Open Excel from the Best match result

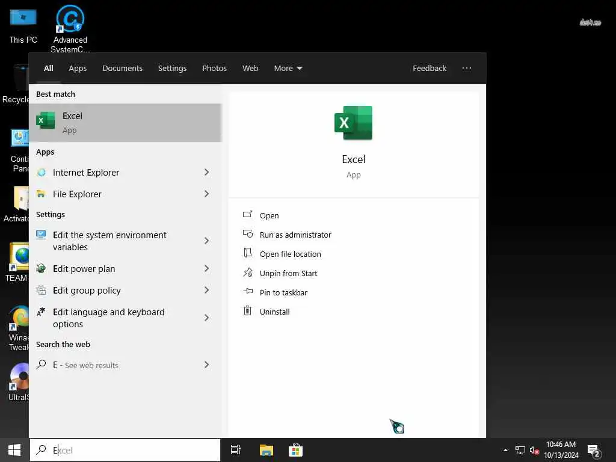point(125,123)
